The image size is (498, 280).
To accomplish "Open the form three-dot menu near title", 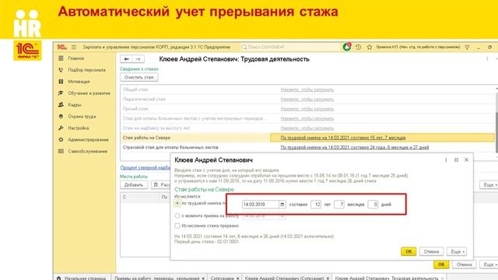I will click(487, 59).
